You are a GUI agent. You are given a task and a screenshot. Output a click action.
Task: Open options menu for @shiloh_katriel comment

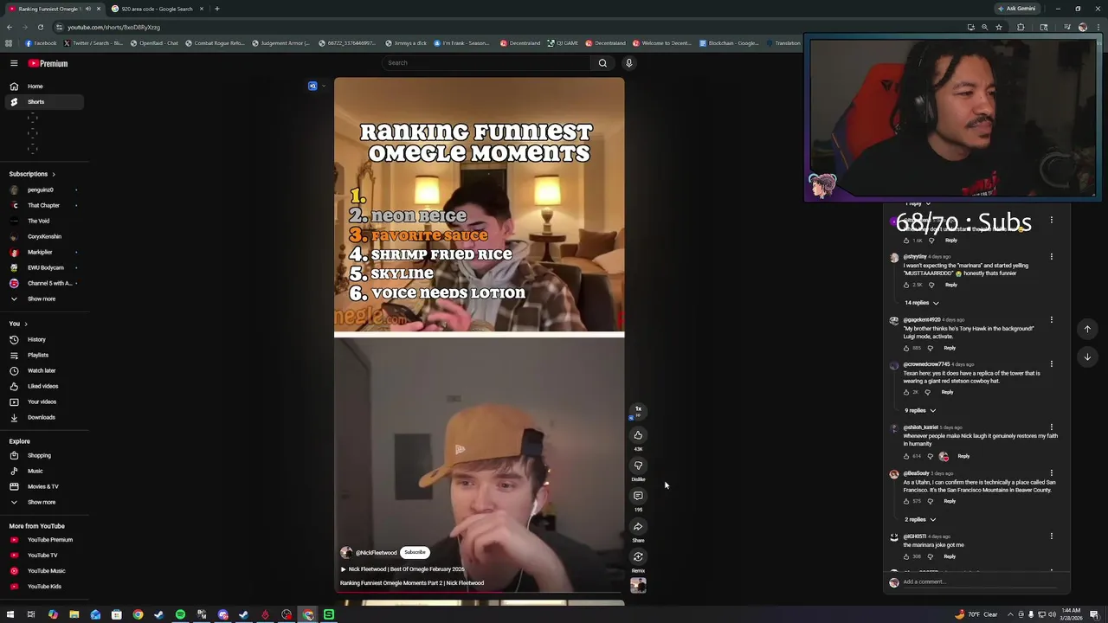pyautogui.click(x=1052, y=427)
